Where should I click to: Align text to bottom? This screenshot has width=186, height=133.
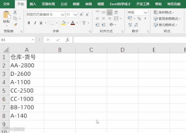109,12
